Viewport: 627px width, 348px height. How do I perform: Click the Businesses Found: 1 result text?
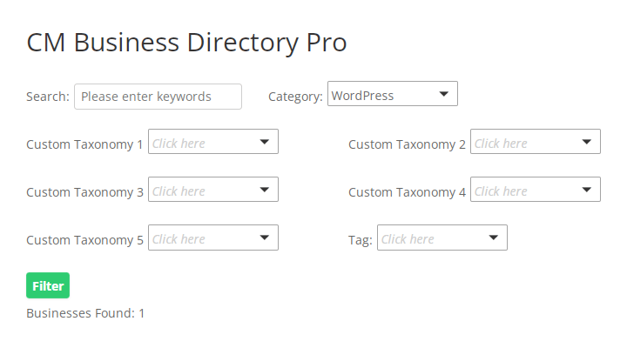(x=85, y=312)
